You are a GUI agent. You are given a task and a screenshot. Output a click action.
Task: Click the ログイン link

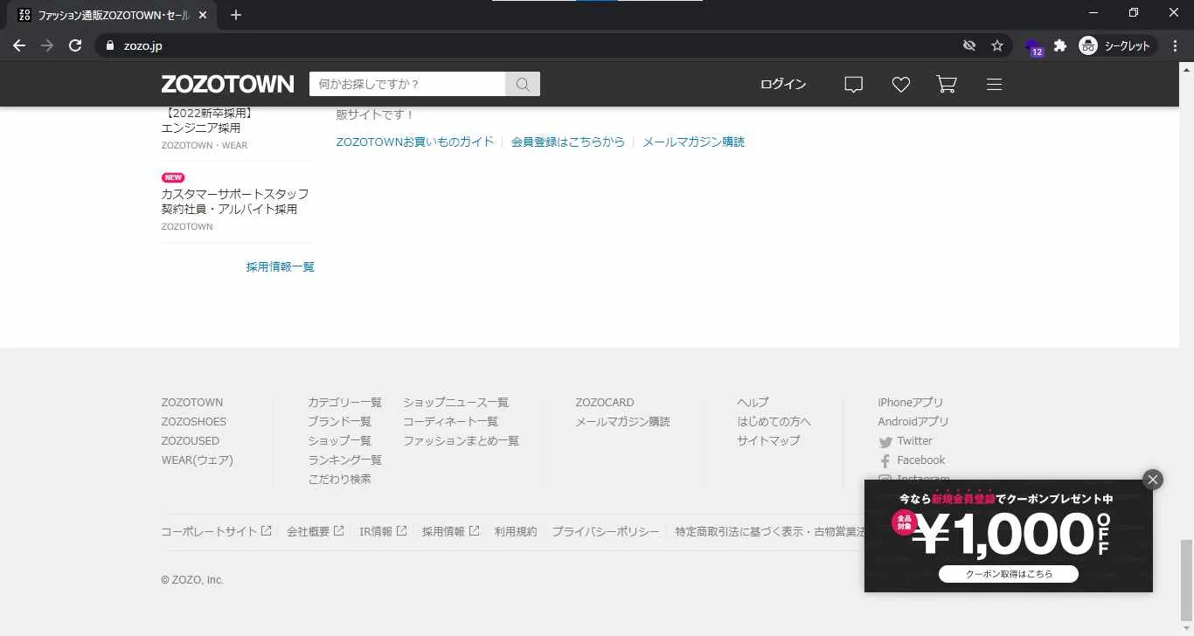pyautogui.click(x=783, y=85)
